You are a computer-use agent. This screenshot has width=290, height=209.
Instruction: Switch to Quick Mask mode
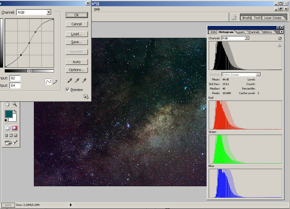click(x=15, y=128)
